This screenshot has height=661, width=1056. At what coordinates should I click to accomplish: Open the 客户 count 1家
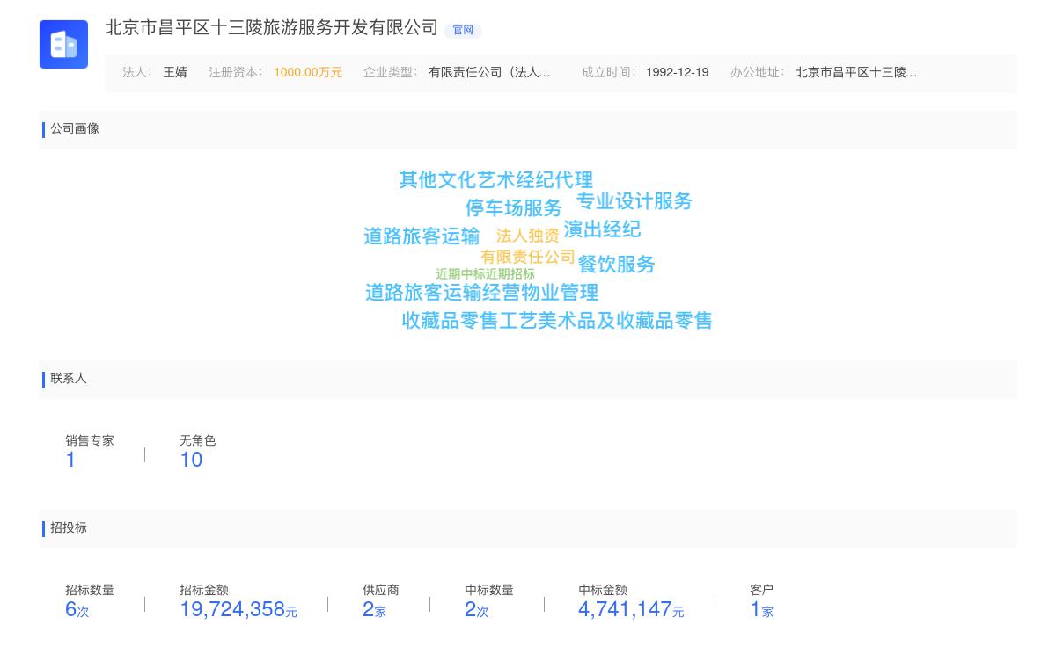(761, 609)
